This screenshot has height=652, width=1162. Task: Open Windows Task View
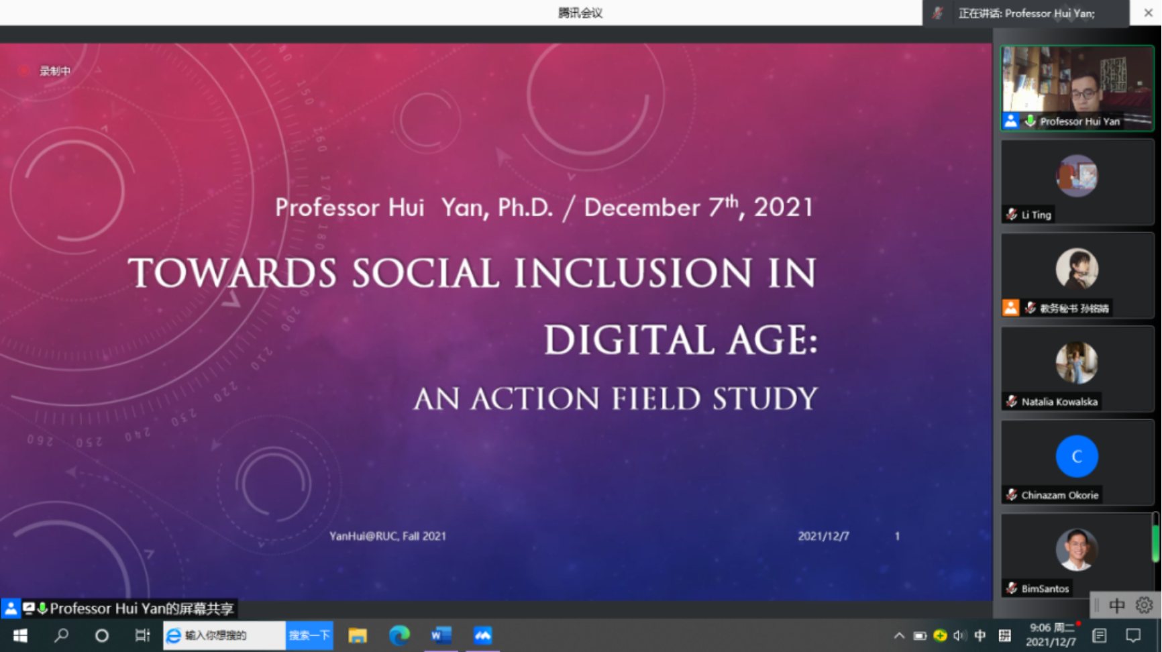[142, 635]
